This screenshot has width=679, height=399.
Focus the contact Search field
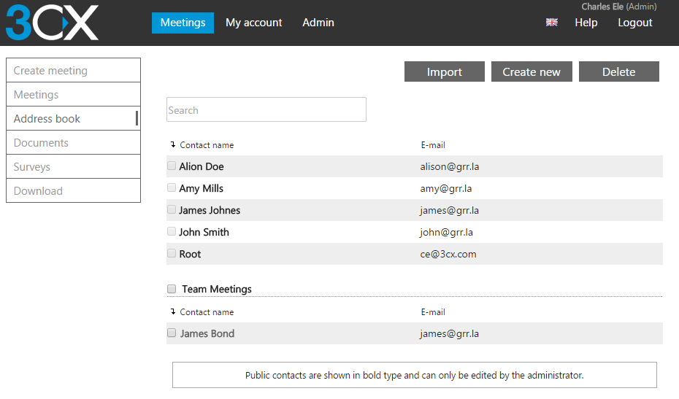click(x=266, y=110)
